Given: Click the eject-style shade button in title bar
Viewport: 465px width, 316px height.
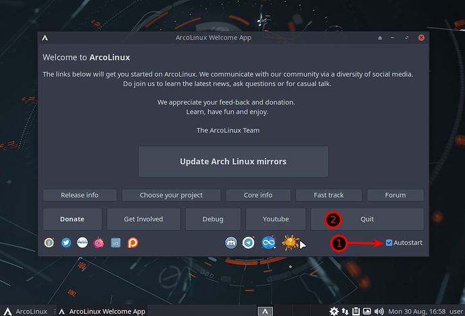Looking at the screenshot, I should coord(380,38).
